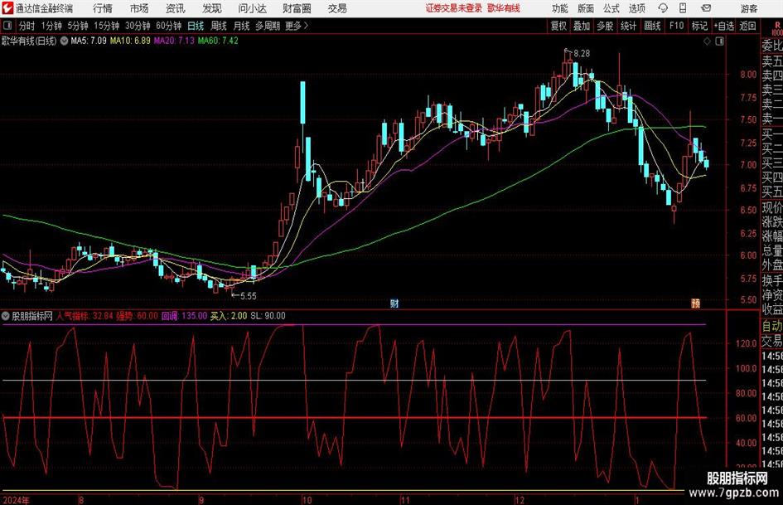The image size is (783, 505).
Task: Click the 强势: 60.00 label
Action: (x=138, y=316)
